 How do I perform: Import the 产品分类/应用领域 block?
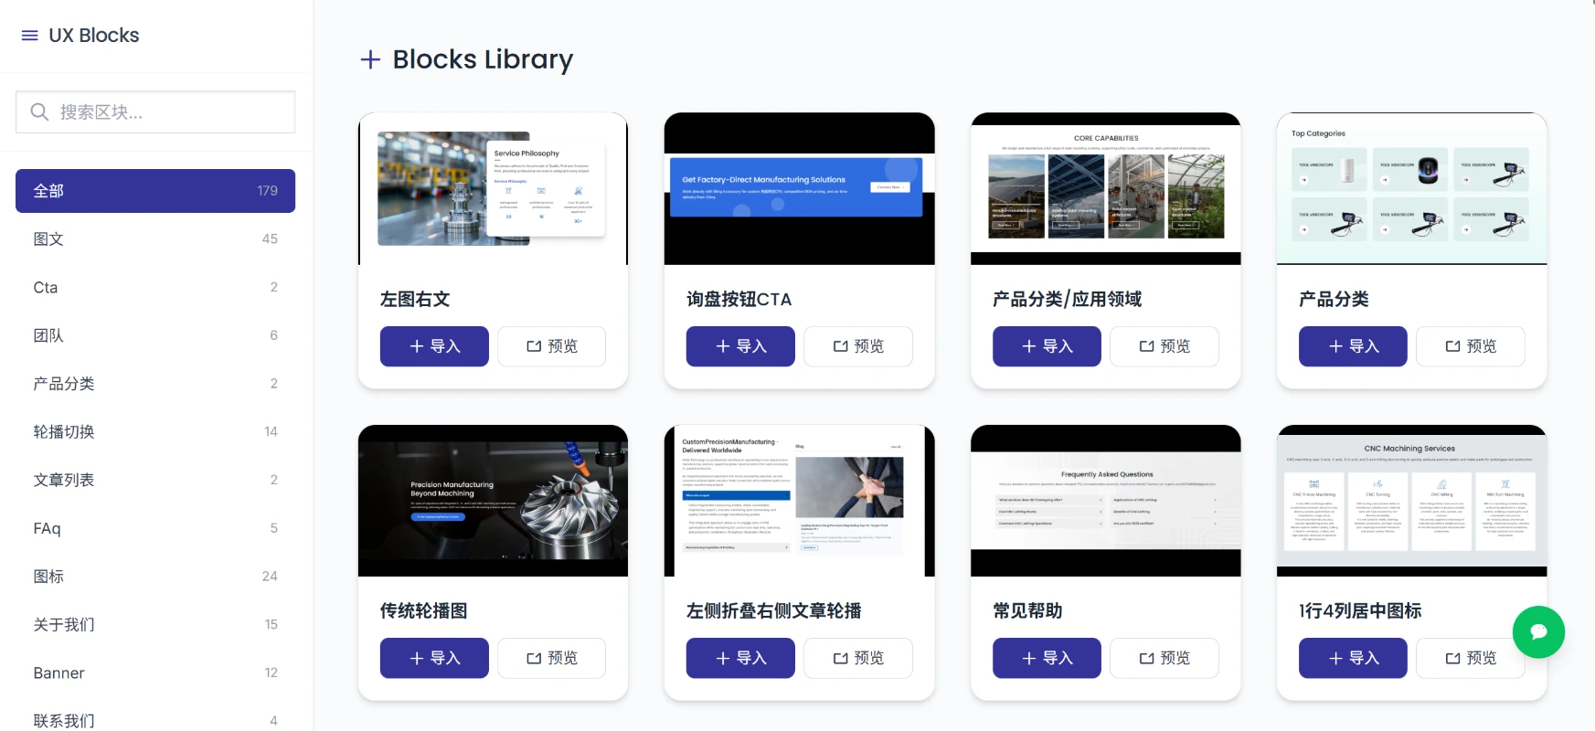pyautogui.click(x=1047, y=346)
